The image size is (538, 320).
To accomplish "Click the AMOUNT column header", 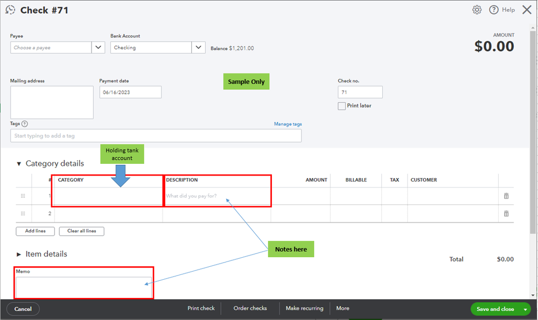I will [316, 180].
